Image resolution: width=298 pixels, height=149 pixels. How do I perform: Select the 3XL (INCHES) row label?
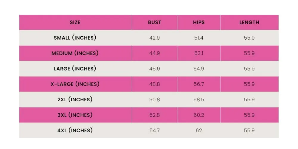click(75, 115)
